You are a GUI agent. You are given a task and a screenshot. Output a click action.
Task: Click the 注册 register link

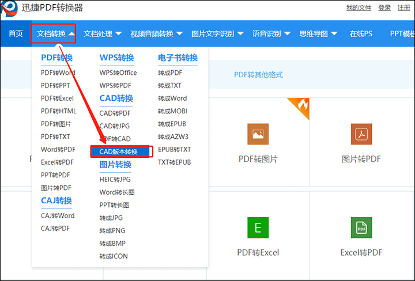[403, 8]
